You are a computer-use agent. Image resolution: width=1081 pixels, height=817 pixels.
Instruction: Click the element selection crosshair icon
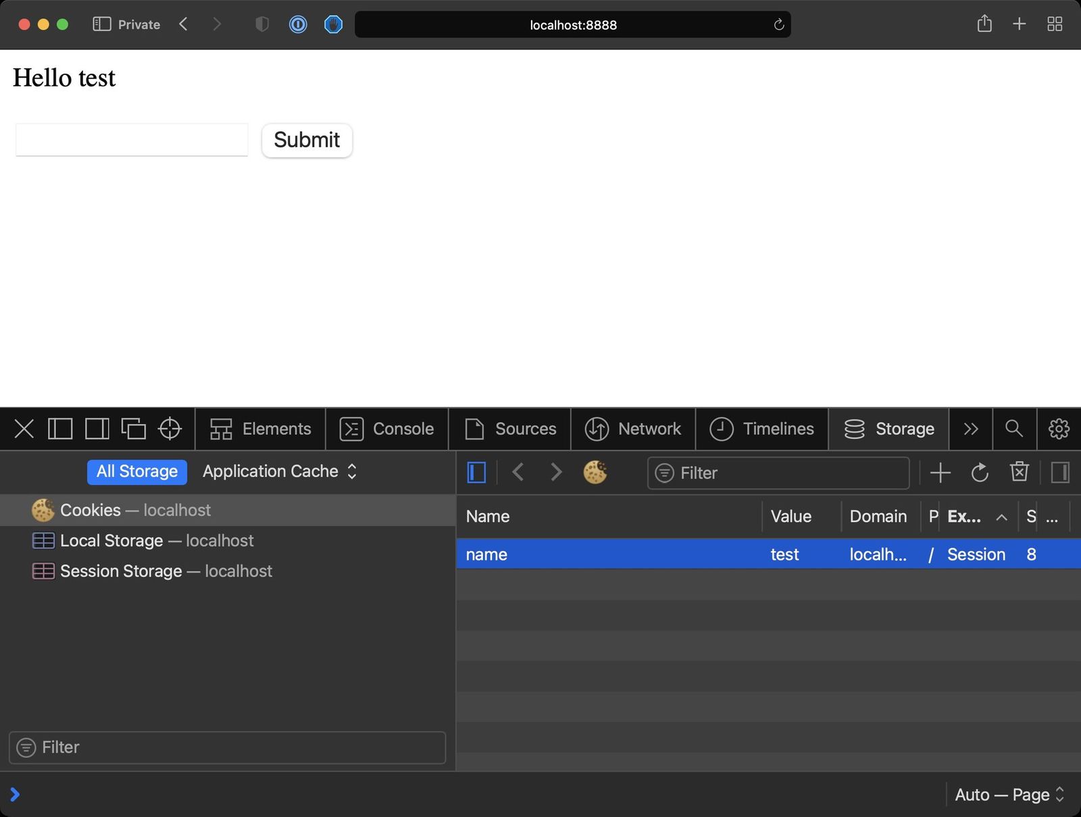[170, 429]
